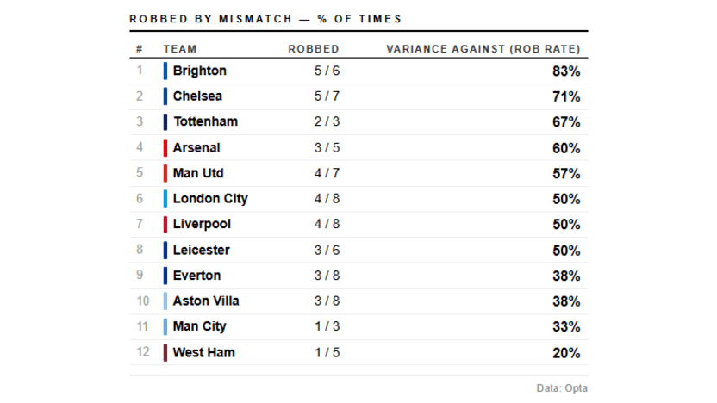Select the Chelsea team name
717x403 pixels.
click(x=199, y=96)
